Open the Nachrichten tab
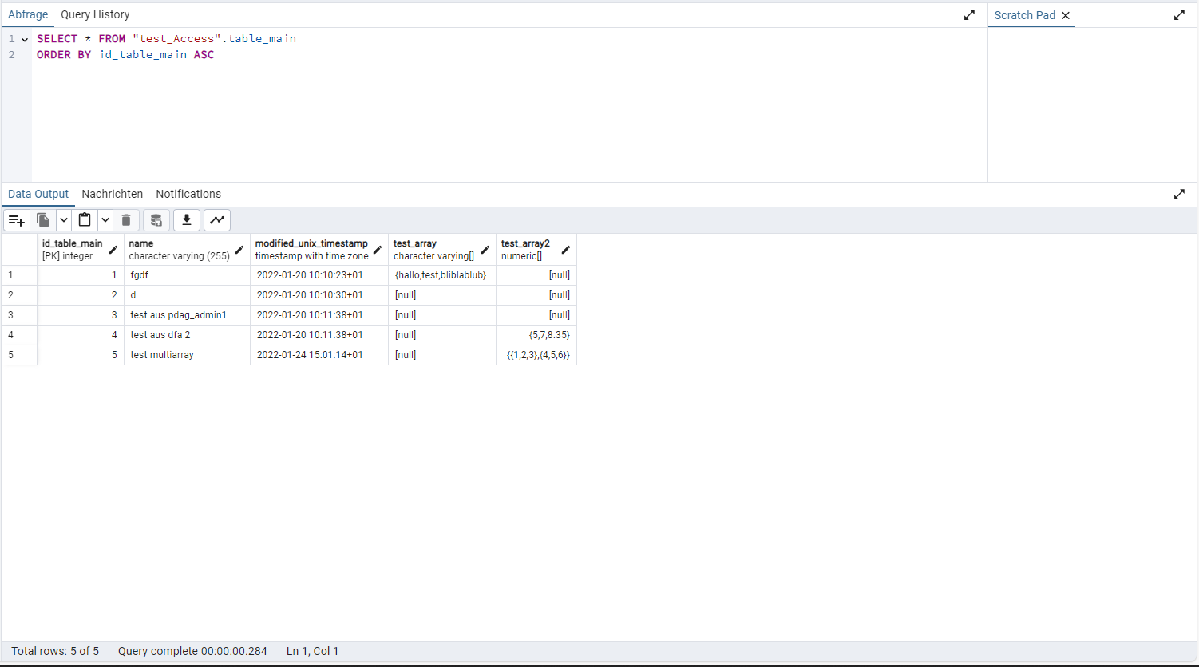This screenshot has width=1199, height=667. pos(113,194)
